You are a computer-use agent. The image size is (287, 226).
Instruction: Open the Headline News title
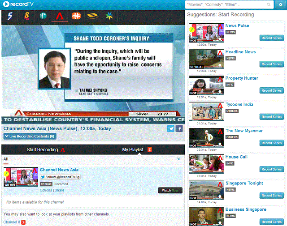240,52
